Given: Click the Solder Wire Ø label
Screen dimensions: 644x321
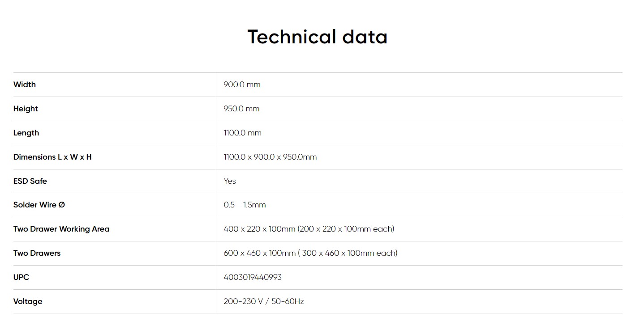Looking at the screenshot, I should pos(39,205).
